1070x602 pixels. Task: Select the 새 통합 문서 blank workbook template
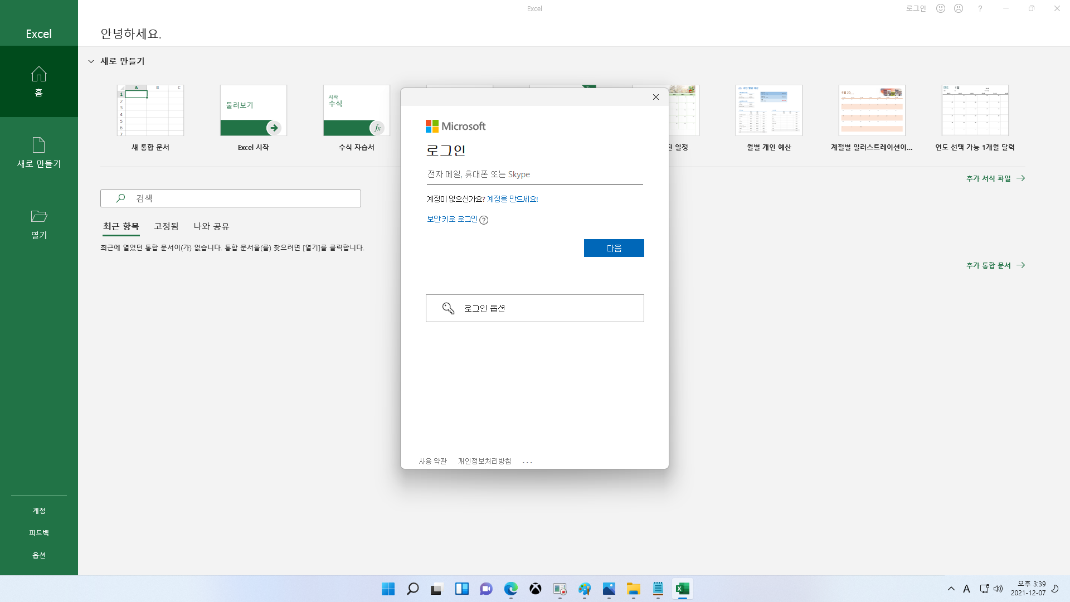pyautogui.click(x=150, y=118)
